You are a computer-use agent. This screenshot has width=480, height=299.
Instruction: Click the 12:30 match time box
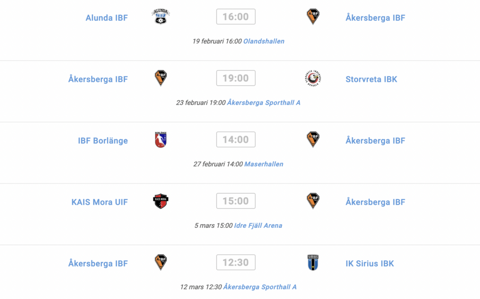click(x=236, y=263)
